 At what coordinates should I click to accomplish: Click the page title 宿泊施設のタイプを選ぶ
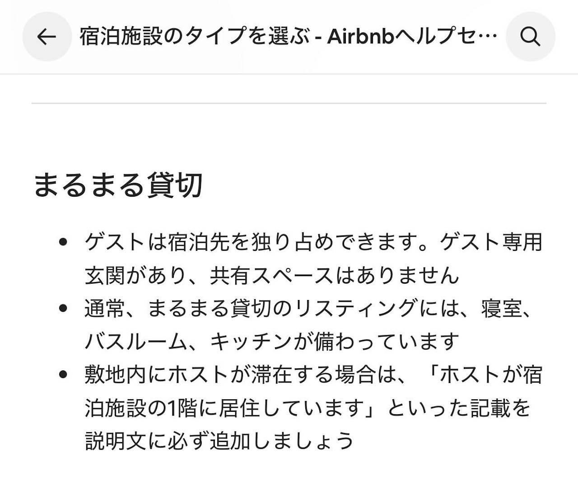(x=195, y=37)
